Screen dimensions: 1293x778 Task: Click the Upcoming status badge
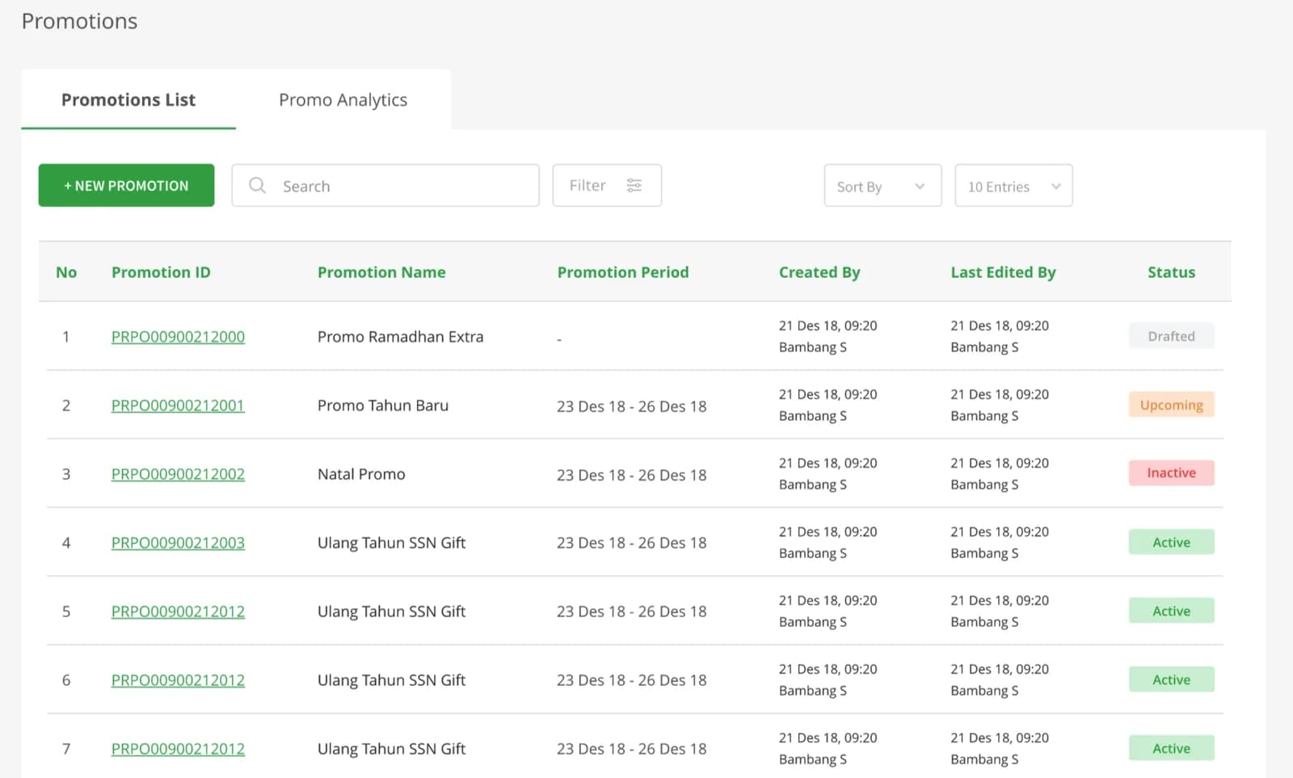(1171, 405)
